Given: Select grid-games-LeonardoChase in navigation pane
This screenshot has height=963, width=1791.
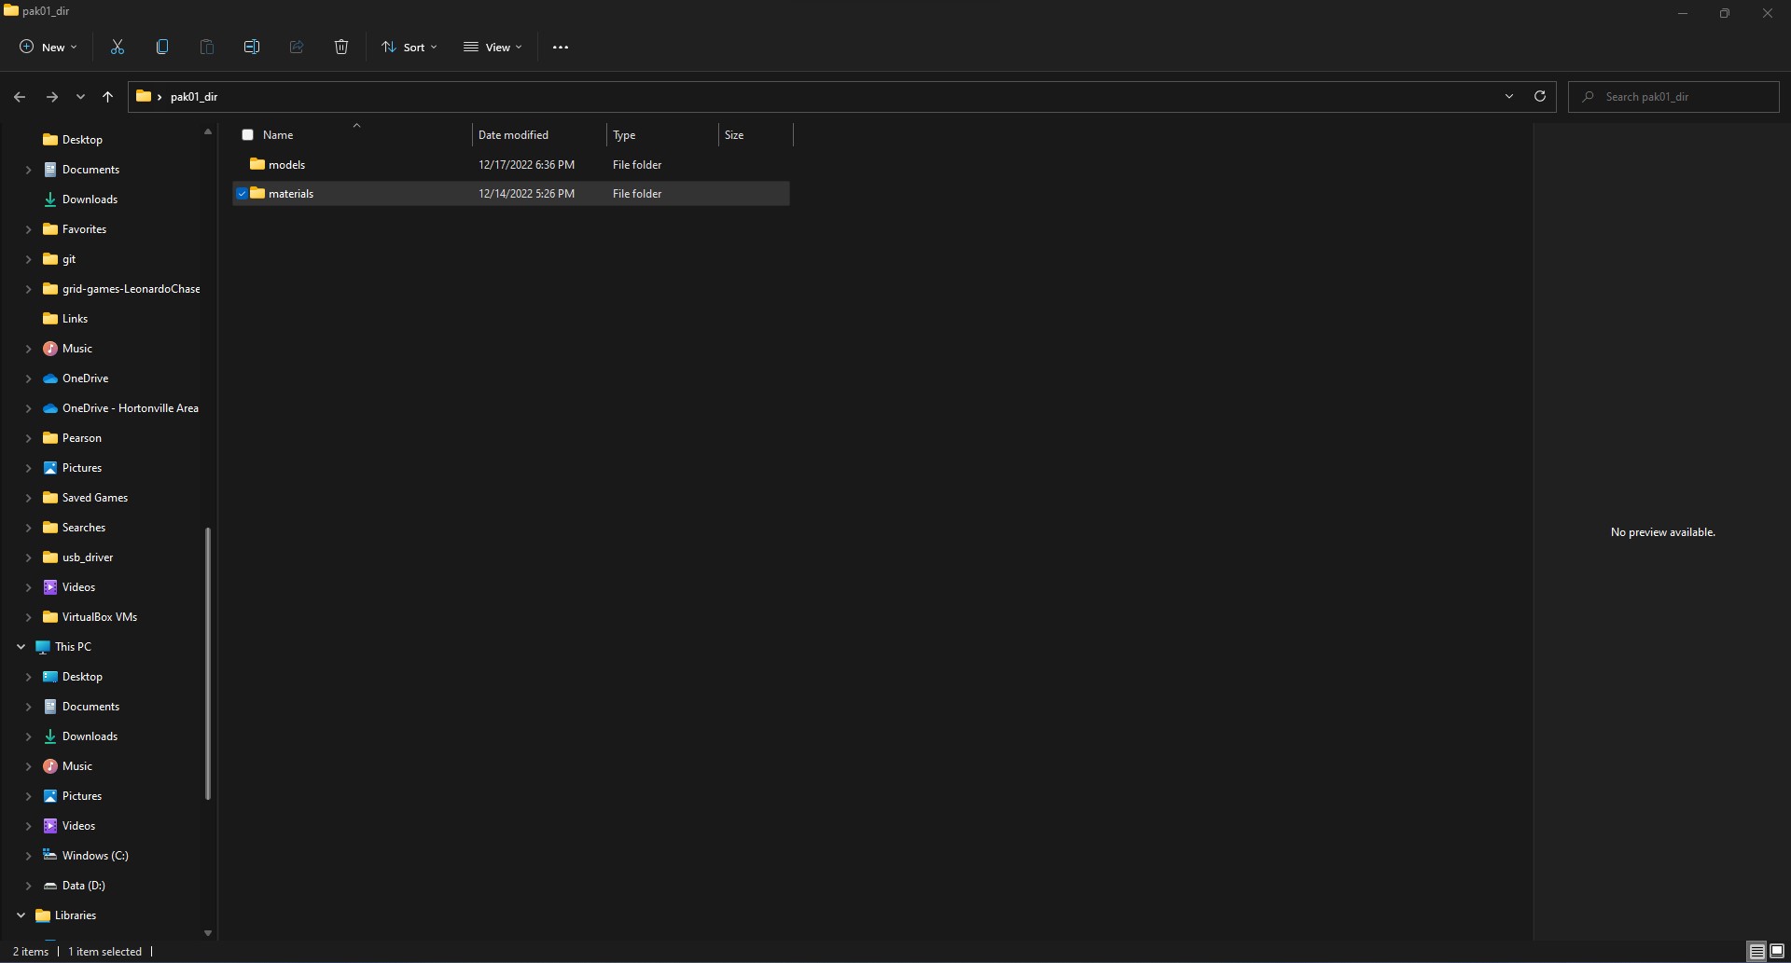Looking at the screenshot, I should point(131,289).
